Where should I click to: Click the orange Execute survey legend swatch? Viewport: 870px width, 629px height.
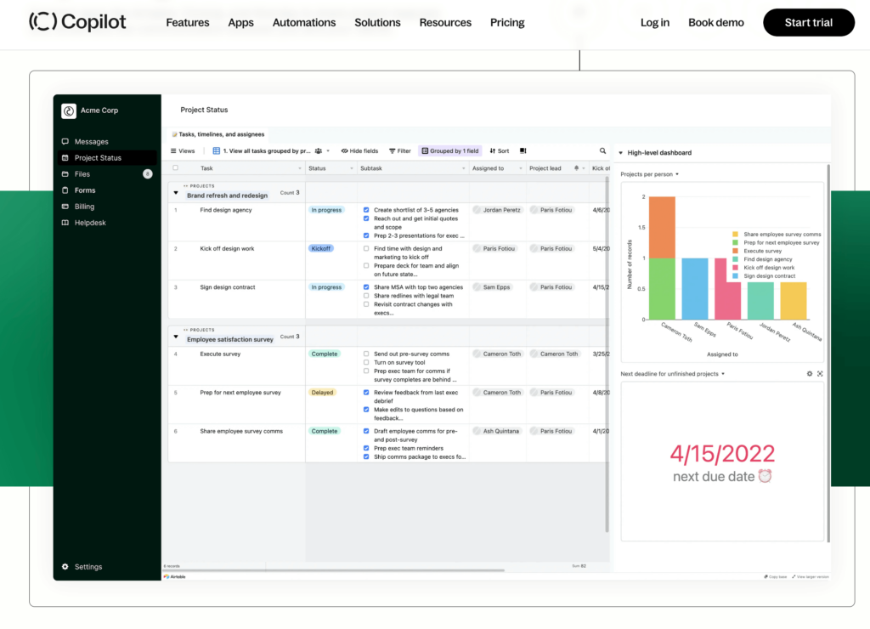735,251
